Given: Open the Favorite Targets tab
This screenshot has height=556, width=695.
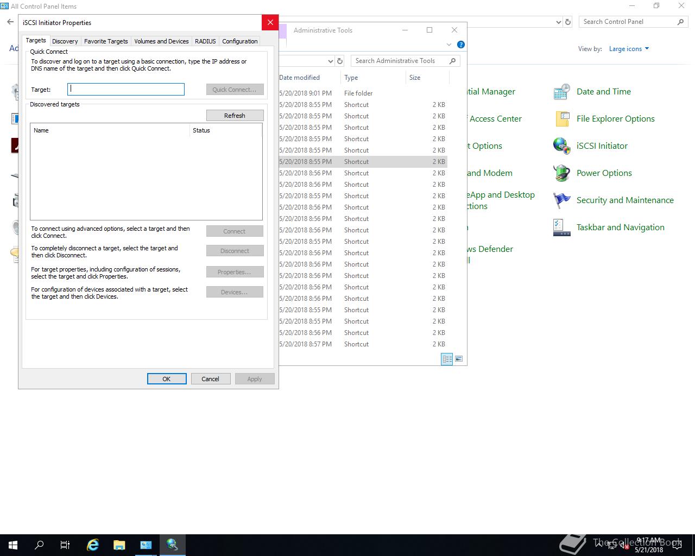Looking at the screenshot, I should [x=106, y=41].
